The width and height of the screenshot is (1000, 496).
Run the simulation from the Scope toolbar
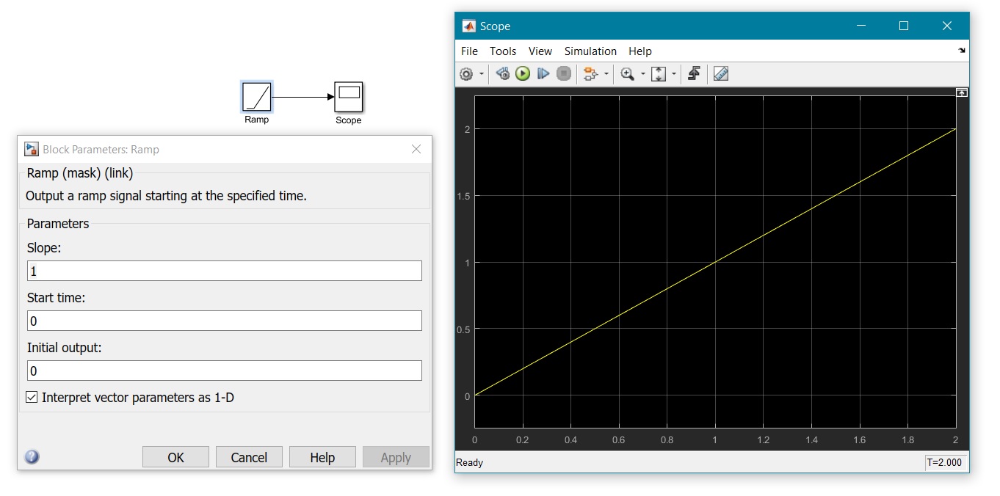point(522,73)
